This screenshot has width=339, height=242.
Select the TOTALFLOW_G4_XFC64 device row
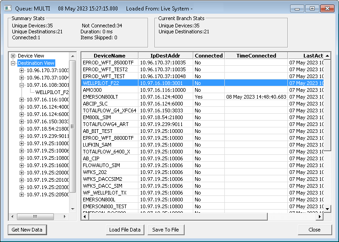click(202, 110)
